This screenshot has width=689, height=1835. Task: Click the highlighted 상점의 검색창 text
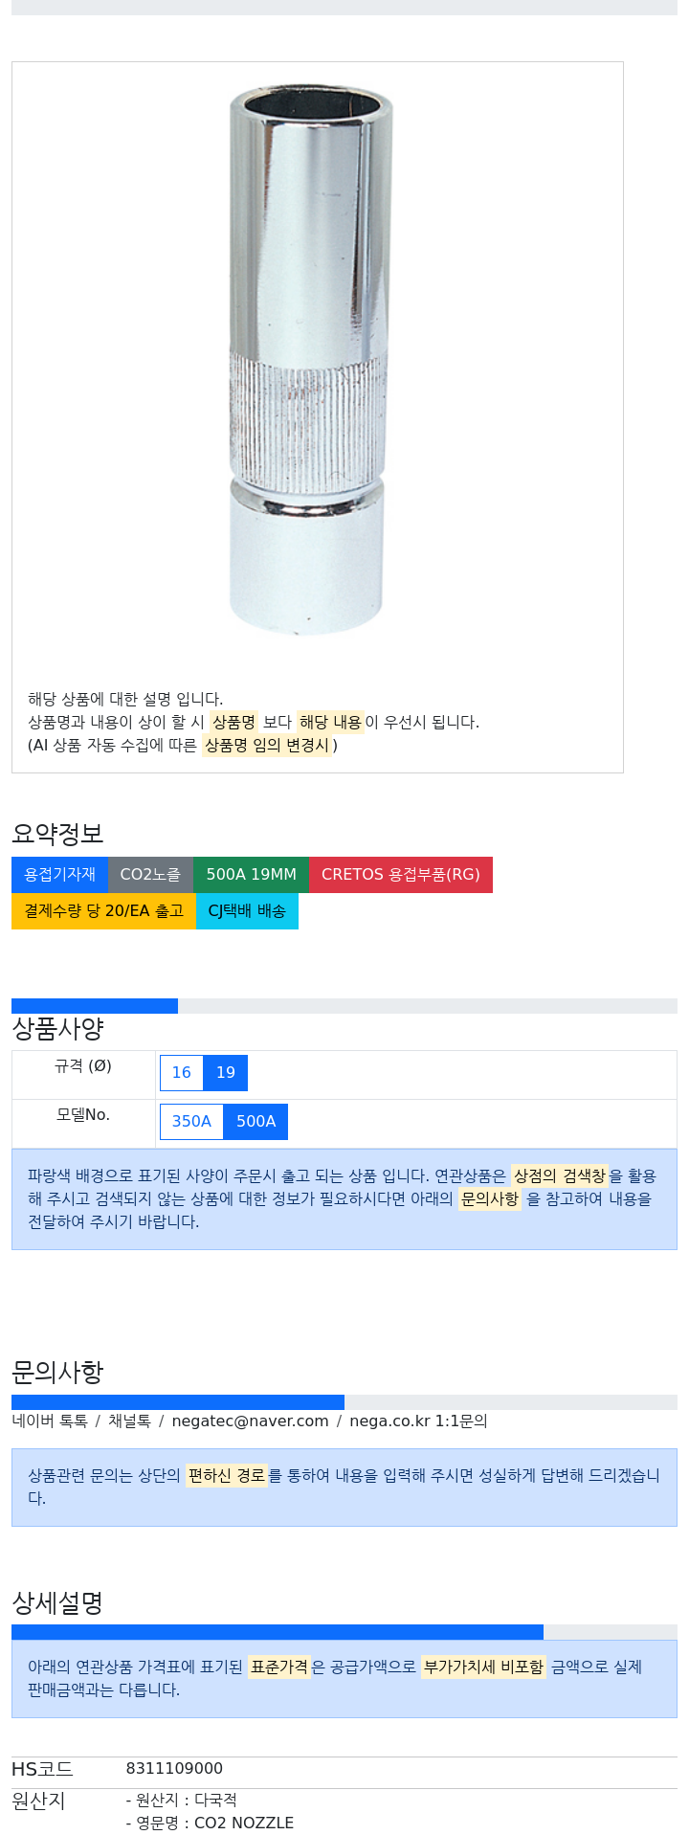coord(560,1176)
